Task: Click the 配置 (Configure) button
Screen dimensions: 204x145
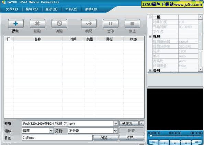Action: pyautogui.click(x=132, y=131)
